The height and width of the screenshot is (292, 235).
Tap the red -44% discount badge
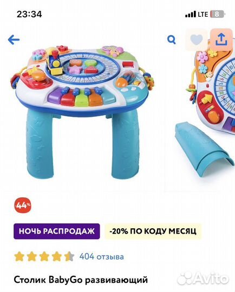22,205
